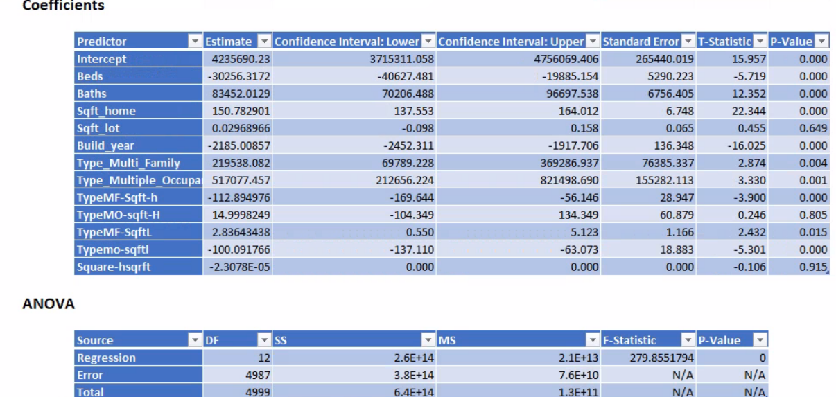Open Confidence Interval: Lower filter dropdown
The width and height of the screenshot is (836, 397).
click(428, 42)
